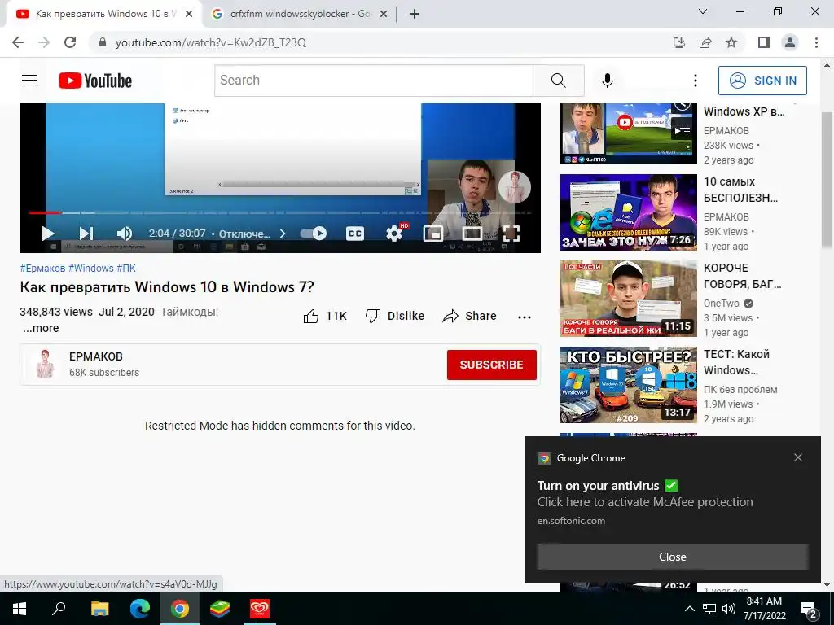Open the OneTwo channel link
The image size is (834, 625).
(x=722, y=304)
